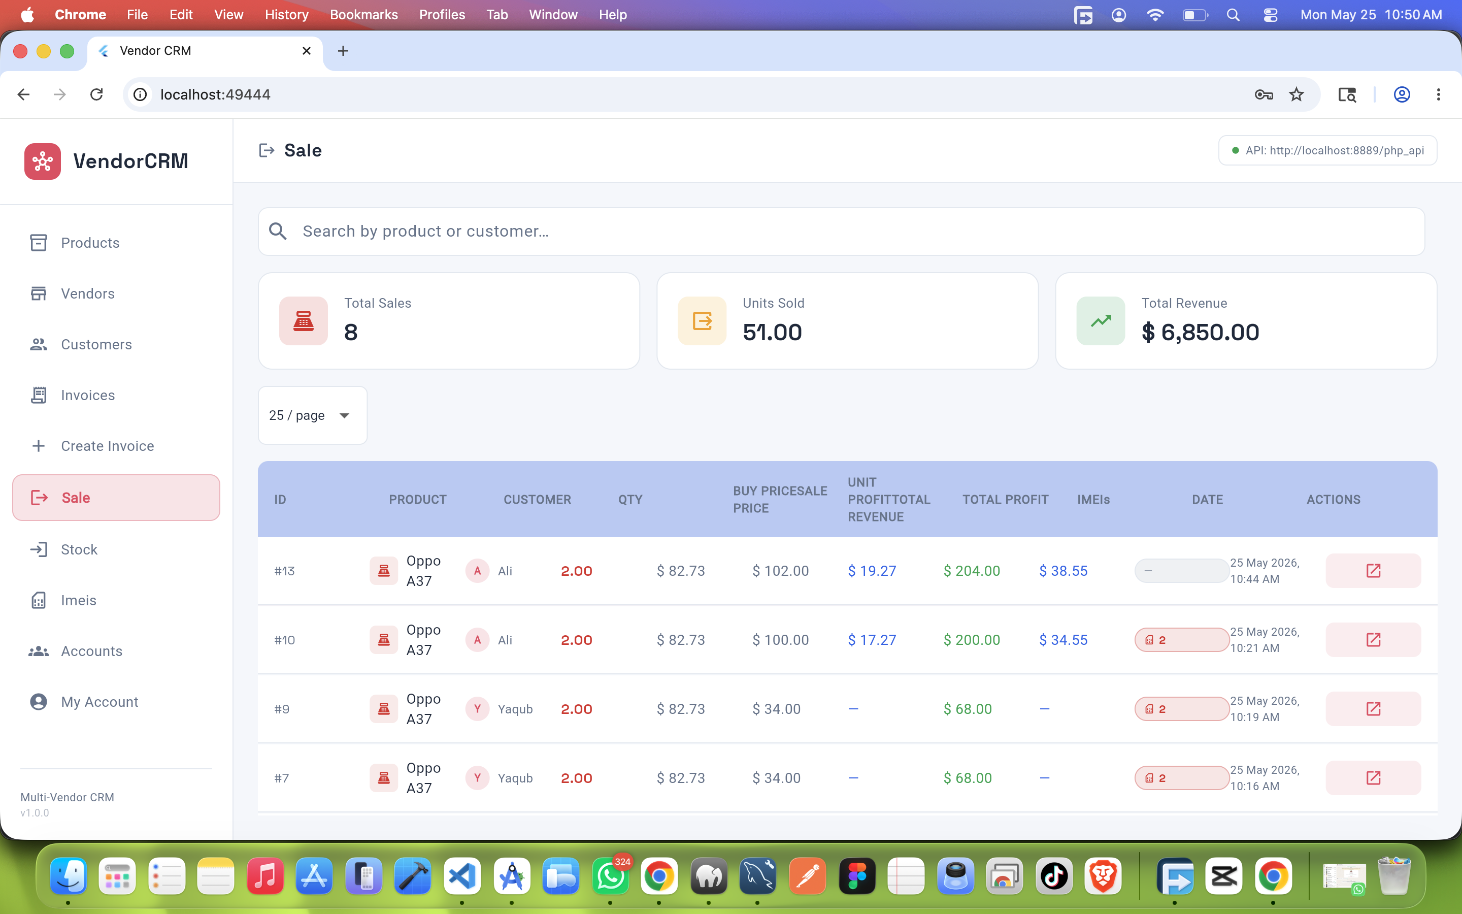Open the Products sidebar item
Screen dimensions: 1462x914
click(116, 243)
